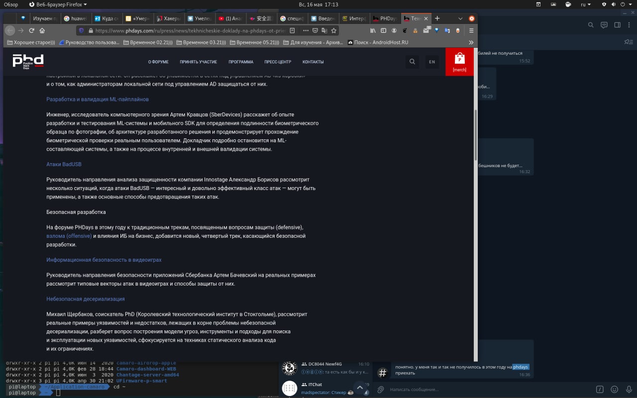Open Временное 03.21))) bookmarks folder
Viewport: 637px width, 398px height.
point(201,42)
